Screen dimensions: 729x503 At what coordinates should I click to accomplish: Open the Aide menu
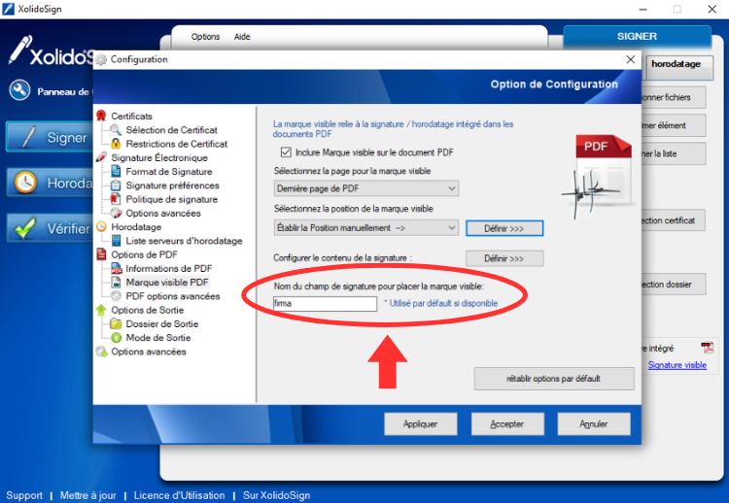pyautogui.click(x=242, y=37)
